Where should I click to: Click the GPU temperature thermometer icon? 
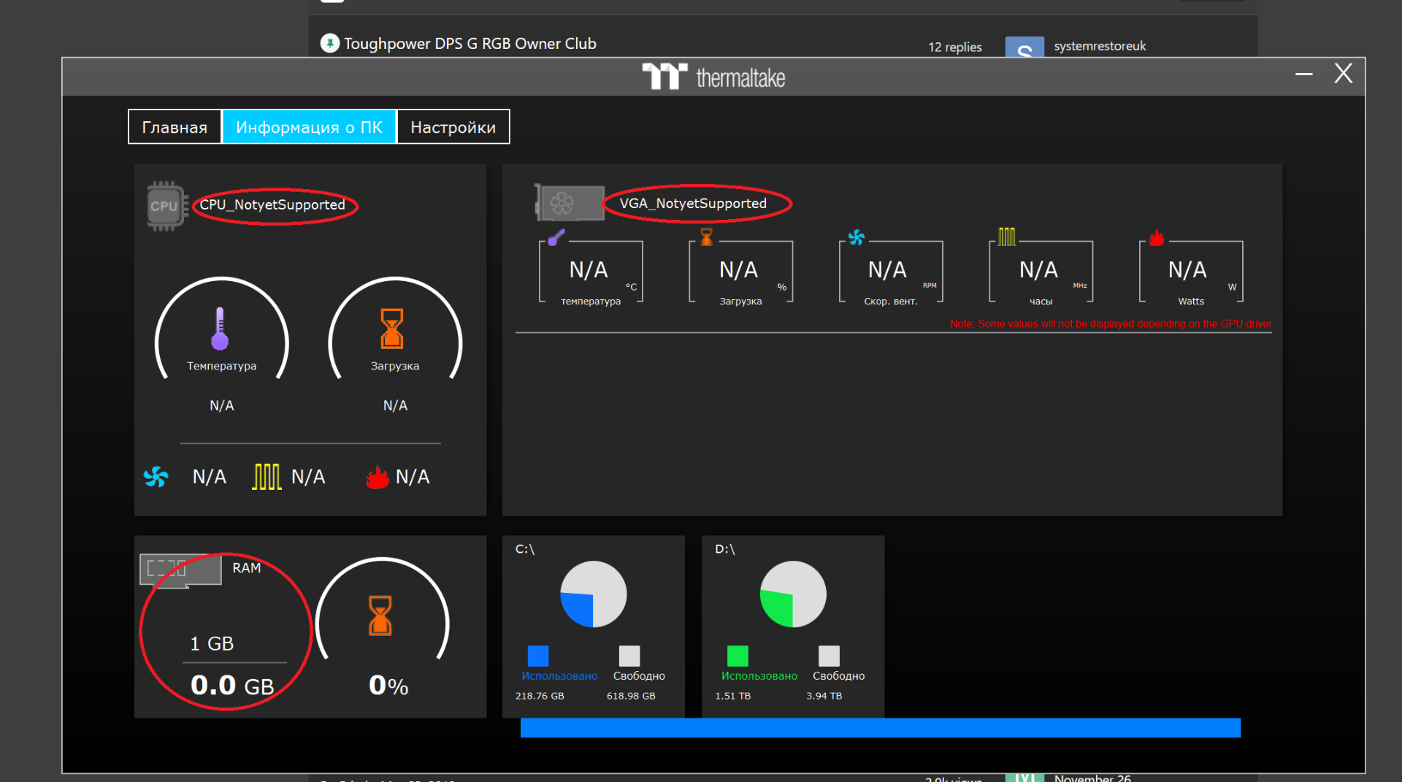(x=556, y=237)
